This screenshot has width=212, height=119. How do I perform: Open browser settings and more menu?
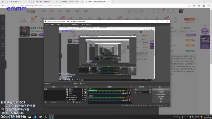point(209,6)
